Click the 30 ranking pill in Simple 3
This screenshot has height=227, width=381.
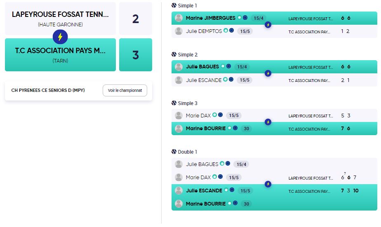pyautogui.click(x=245, y=129)
